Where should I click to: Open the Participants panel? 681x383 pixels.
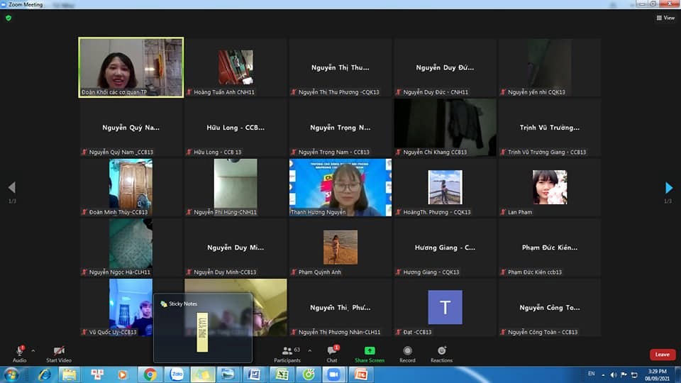tap(287, 354)
